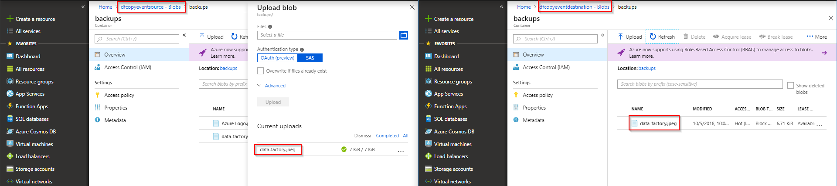This screenshot has width=837, height=186.
Task: Click the arrow on the destination RBAC banner
Action: [x=824, y=53]
